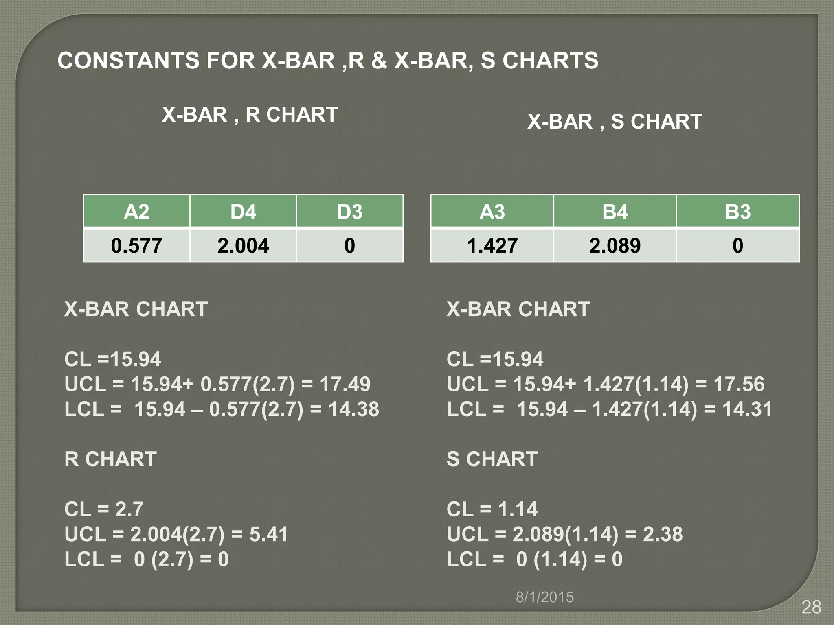Click the 'S CHART' section label
Image resolution: width=834 pixels, height=625 pixels.
pos(492,459)
